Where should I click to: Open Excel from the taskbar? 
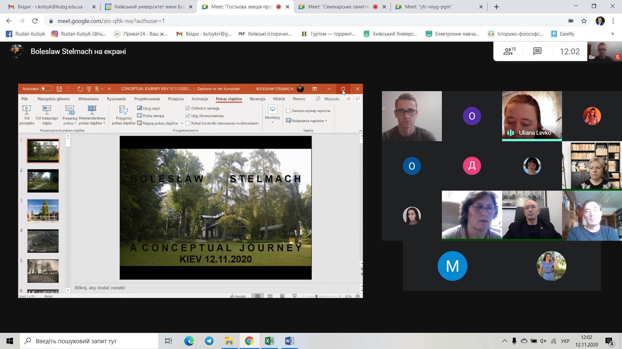[269, 341]
